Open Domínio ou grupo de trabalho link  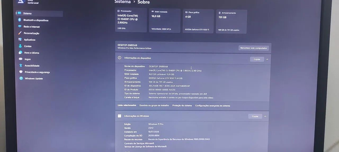154,105
